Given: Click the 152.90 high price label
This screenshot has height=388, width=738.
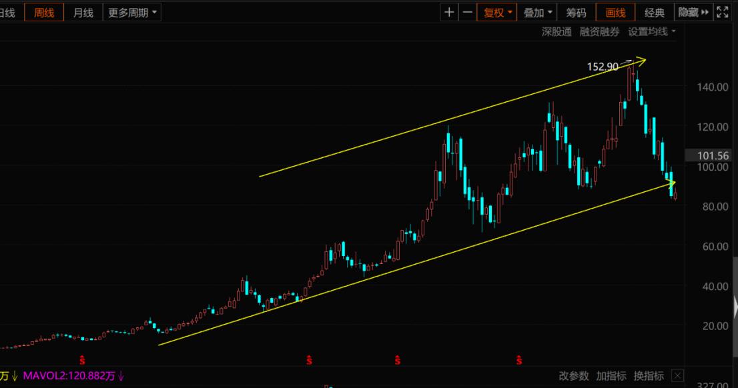Looking at the screenshot, I should pos(603,67).
